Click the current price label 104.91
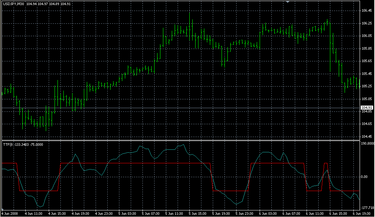This screenshot has height=217, width=375. coord(366,107)
